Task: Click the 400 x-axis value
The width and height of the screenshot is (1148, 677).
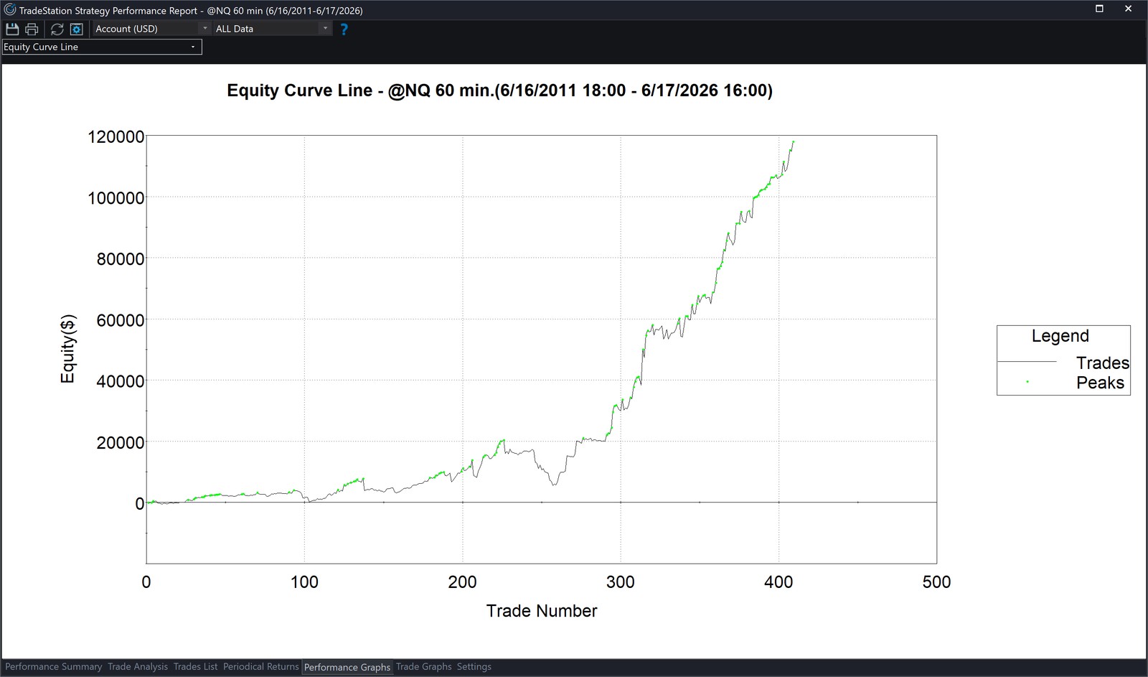Action: pyautogui.click(x=778, y=582)
